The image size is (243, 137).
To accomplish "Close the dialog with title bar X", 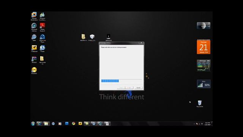I will coord(141,43).
